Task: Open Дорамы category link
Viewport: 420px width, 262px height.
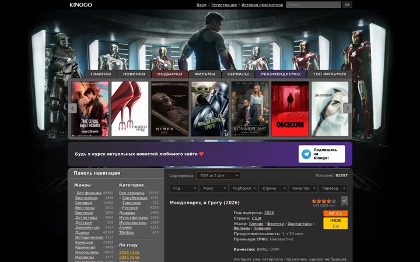Action: (127, 213)
